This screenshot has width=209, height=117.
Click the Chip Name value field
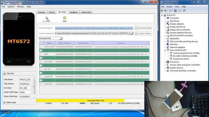coord(25,80)
